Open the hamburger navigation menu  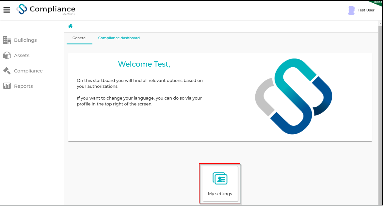coord(7,10)
